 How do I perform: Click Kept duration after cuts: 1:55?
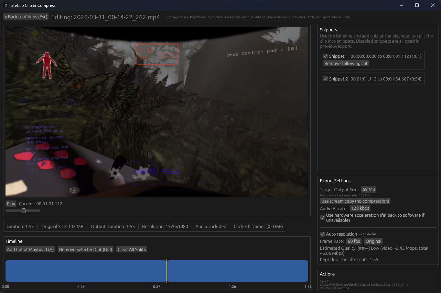[349, 260]
